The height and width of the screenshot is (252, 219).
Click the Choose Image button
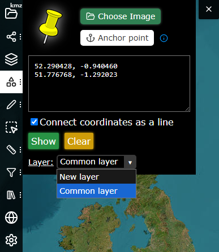tap(121, 16)
